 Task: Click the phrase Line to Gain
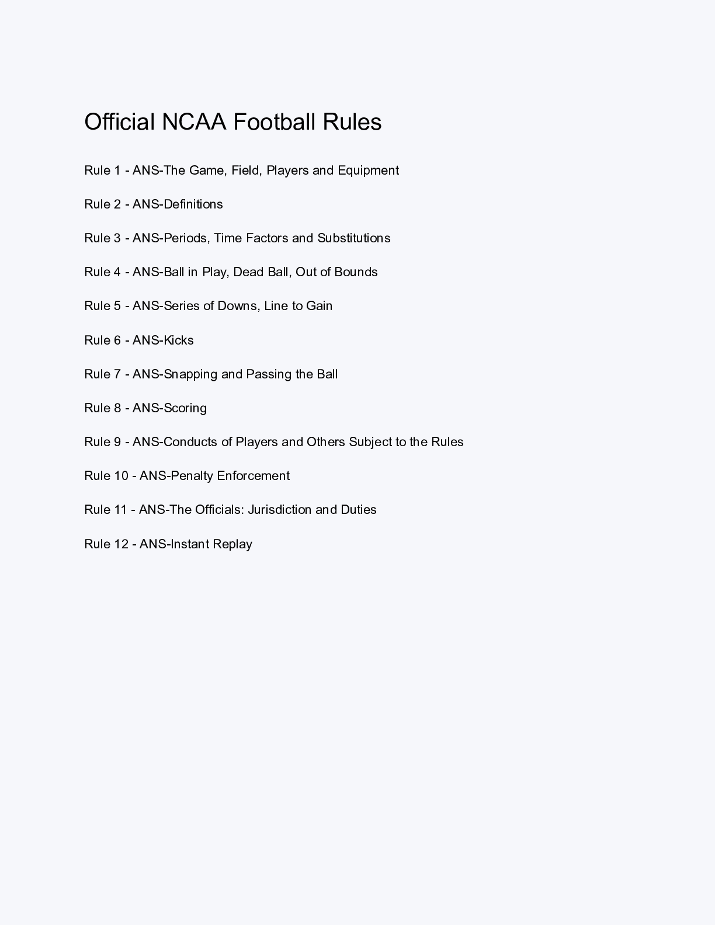coord(298,306)
